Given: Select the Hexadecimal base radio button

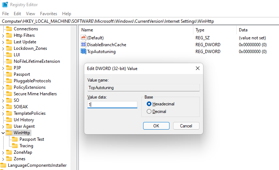Looking at the screenshot, I should [x=149, y=104].
